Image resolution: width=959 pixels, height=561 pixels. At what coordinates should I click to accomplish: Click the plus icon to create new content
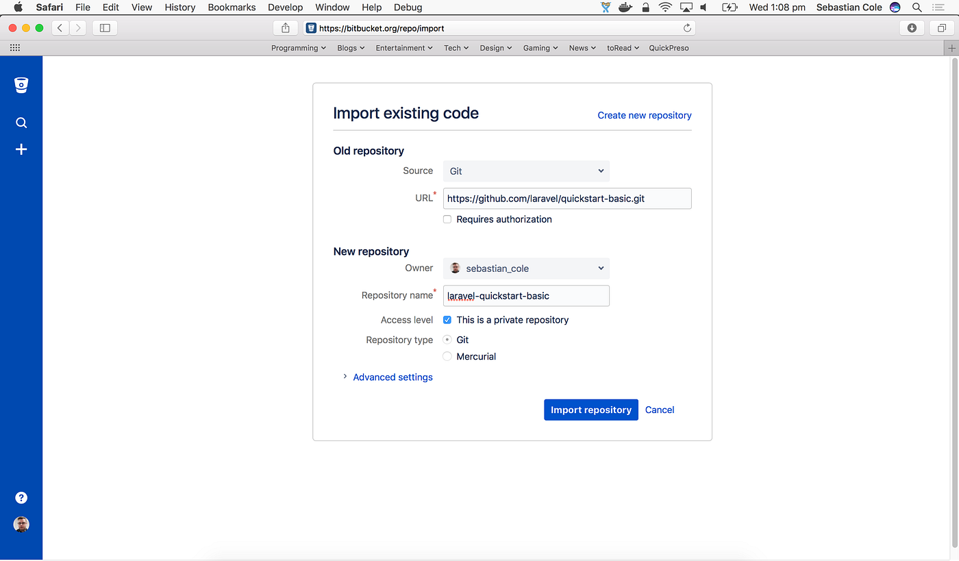[21, 149]
